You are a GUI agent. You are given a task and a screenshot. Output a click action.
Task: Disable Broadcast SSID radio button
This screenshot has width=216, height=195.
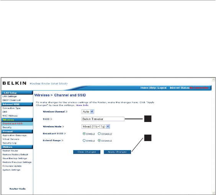tap(99, 133)
